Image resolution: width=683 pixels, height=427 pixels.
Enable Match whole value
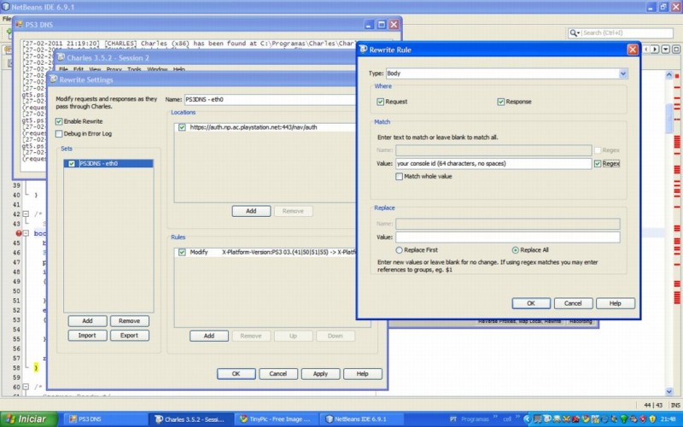coord(400,176)
